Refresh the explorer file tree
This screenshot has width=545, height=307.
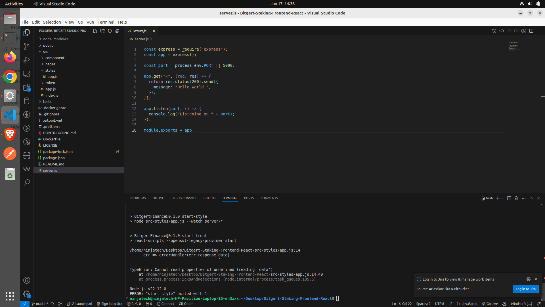coord(110,31)
